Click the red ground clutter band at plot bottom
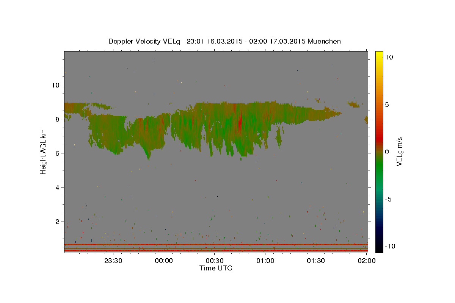Screen dimensions: 455x303 (x=216, y=250)
